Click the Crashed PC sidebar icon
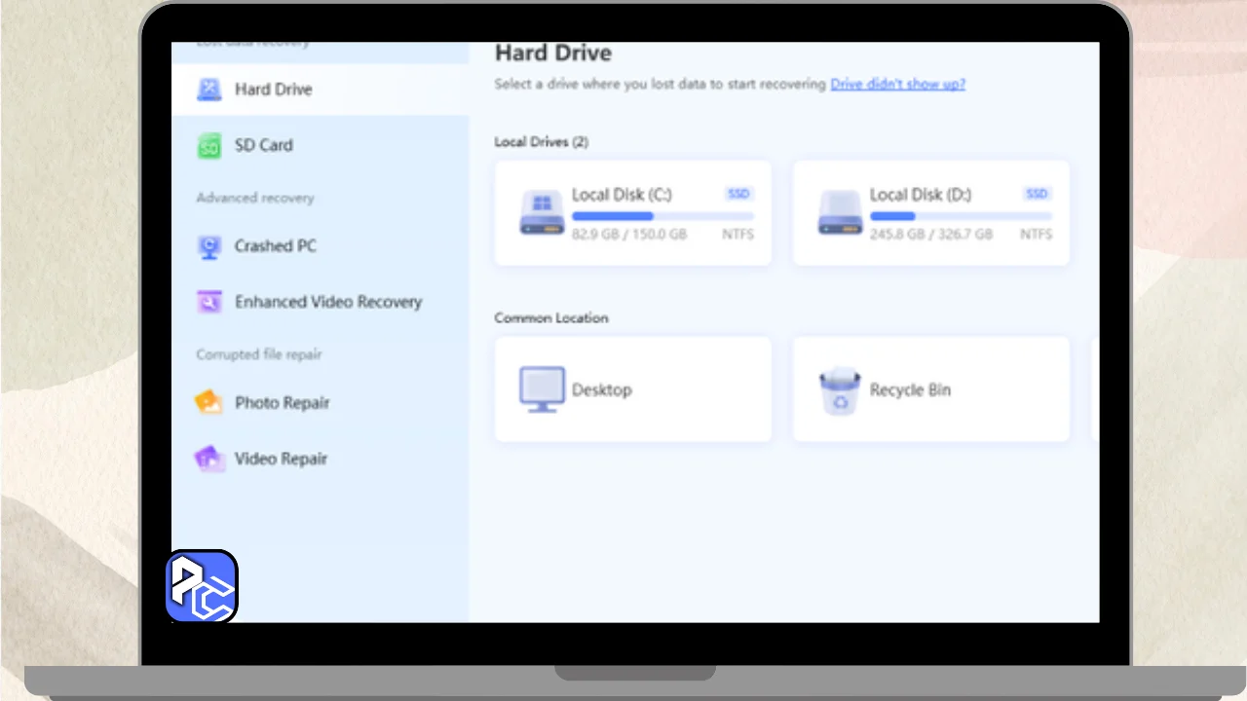Viewport: 1247px width, 701px height. click(209, 246)
